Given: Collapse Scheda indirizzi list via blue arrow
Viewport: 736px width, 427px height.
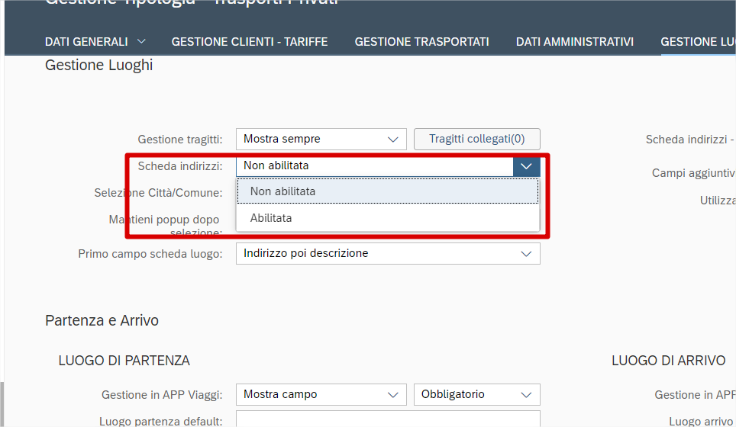Looking at the screenshot, I should 526,165.
